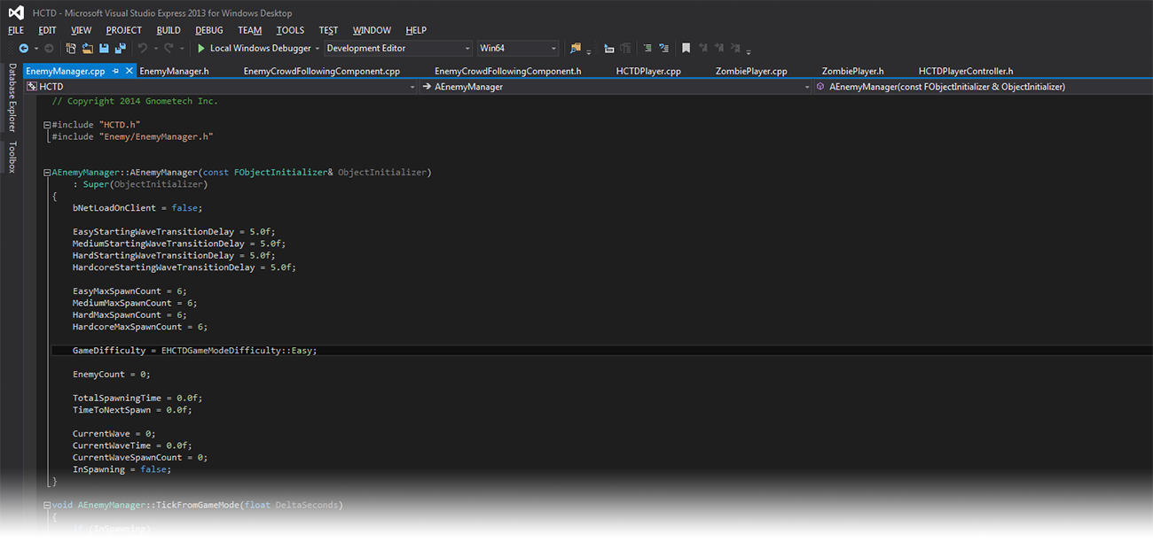Click the Open File folder icon
This screenshot has width=1153, height=542.
tap(88, 49)
